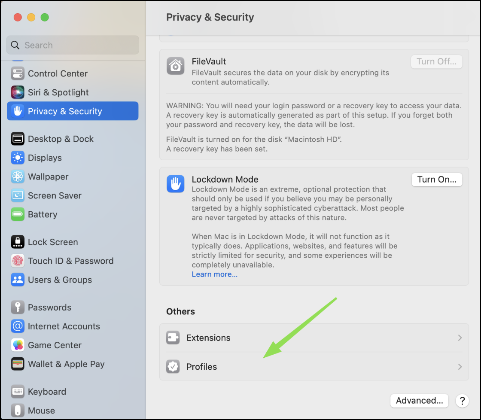Expand the Extensions row chevron
The height and width of the screenshot is (420, 481).
[x=460, y=338]
